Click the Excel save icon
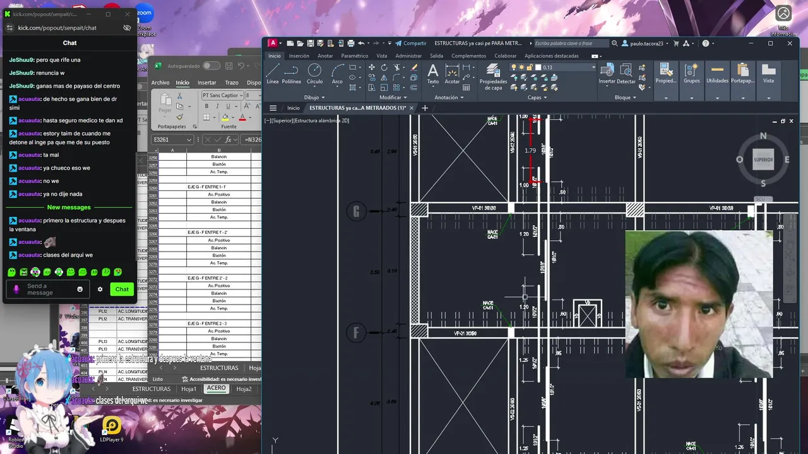 point(229,66)
